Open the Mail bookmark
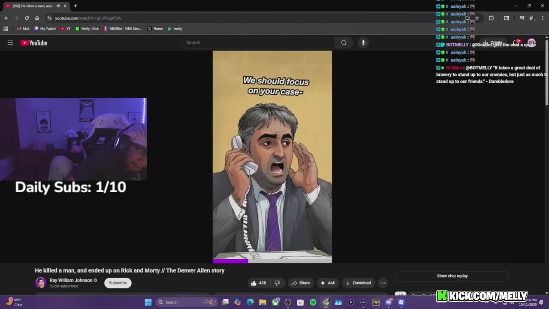Image resolution: width=549 pixels, height=309 pixels. (23, 29)
